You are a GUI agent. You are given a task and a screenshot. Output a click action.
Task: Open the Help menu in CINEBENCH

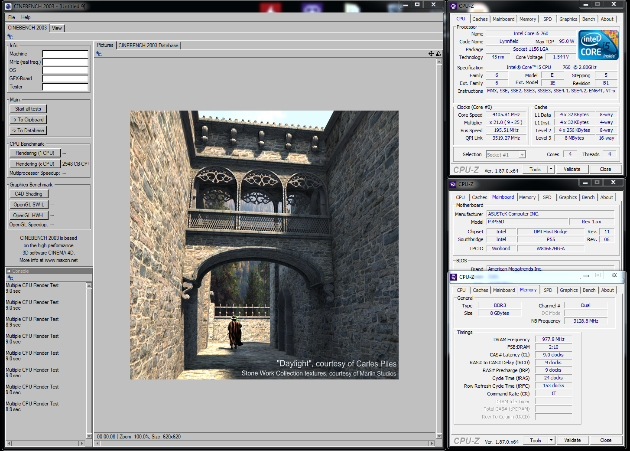(26, 17)
